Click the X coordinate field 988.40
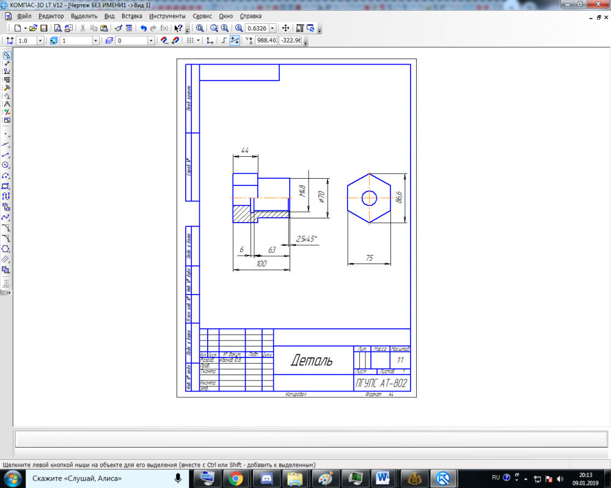Viewport: 611px width, 488px height. [266, 40]
